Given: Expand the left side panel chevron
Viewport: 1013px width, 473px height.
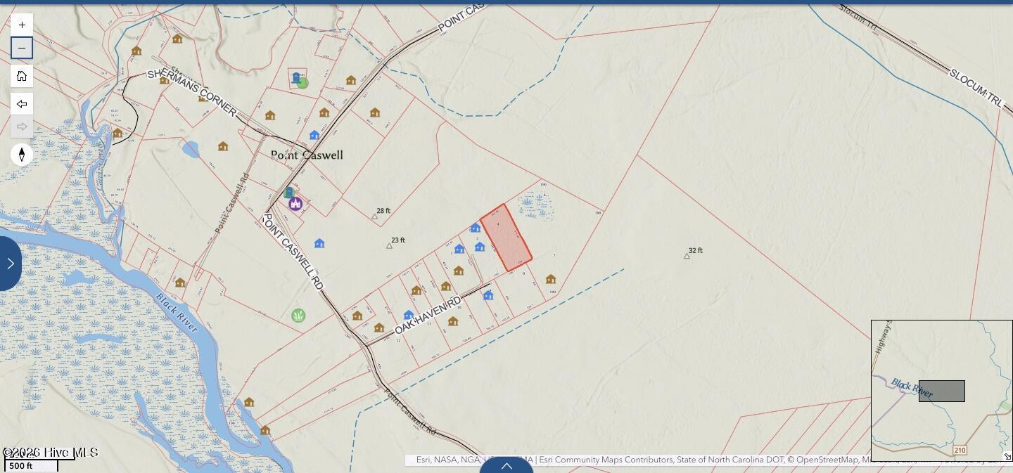Looking at the screenshot, I should click(x=10, y=264).
